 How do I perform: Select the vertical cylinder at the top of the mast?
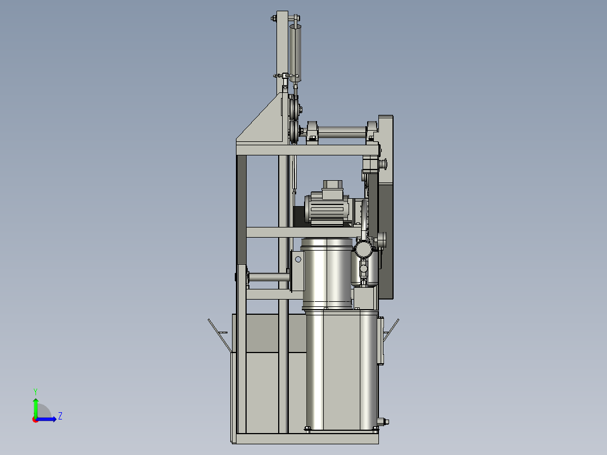(295, 52)
